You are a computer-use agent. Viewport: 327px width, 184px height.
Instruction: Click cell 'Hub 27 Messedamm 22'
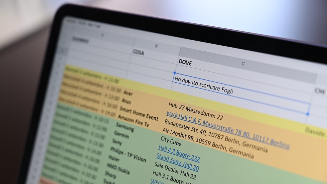point(196,111)
